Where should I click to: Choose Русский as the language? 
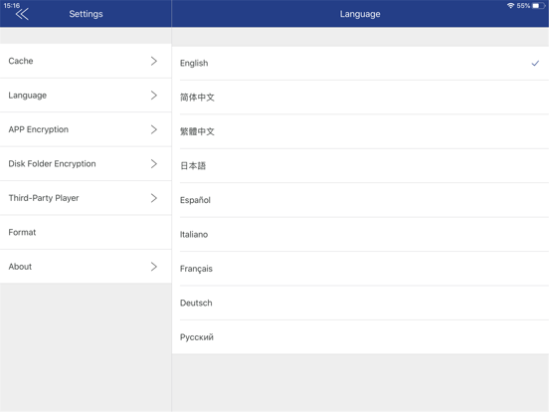[x=360, y=337]
